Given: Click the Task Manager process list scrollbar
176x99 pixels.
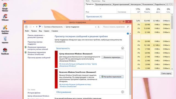Looking at the screenshot, I should pyautogui.click(x=172, y=23).
